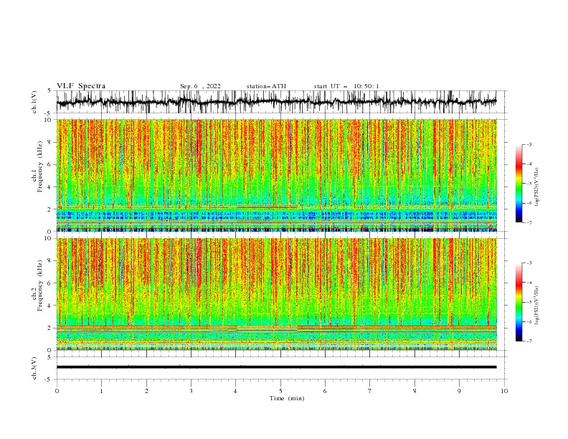Viewport: 568px width, 439px height.
Task: Click time axis tick label "3"
Action: (191, 391)
